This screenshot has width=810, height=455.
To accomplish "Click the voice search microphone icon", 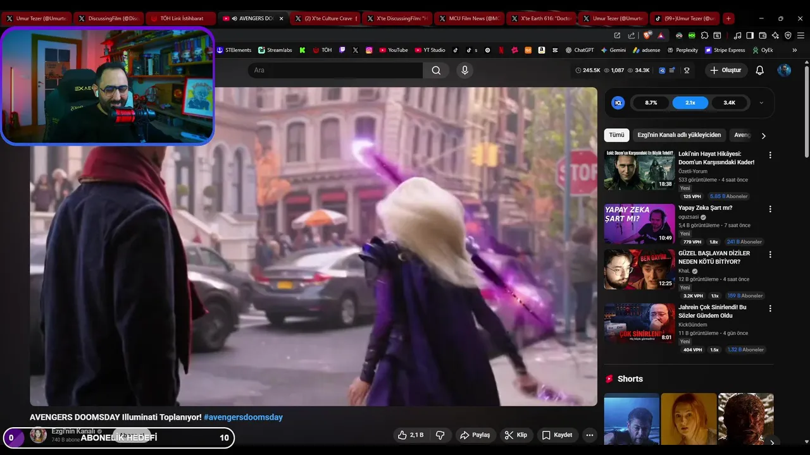I will 465,70.
